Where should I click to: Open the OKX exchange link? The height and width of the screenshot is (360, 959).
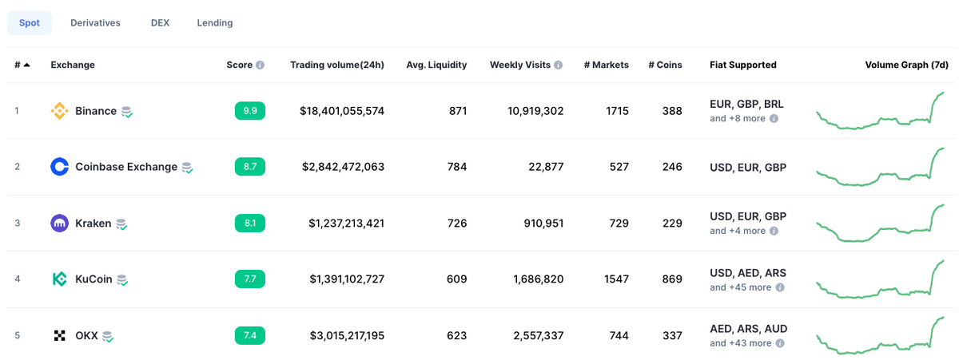click(86, 336)
